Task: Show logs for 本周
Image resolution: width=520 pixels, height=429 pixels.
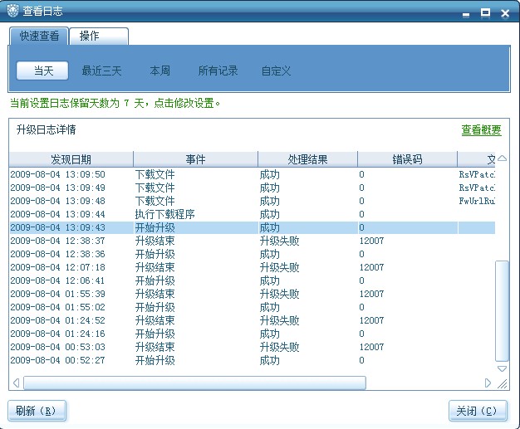Action: tap(159, 71)
